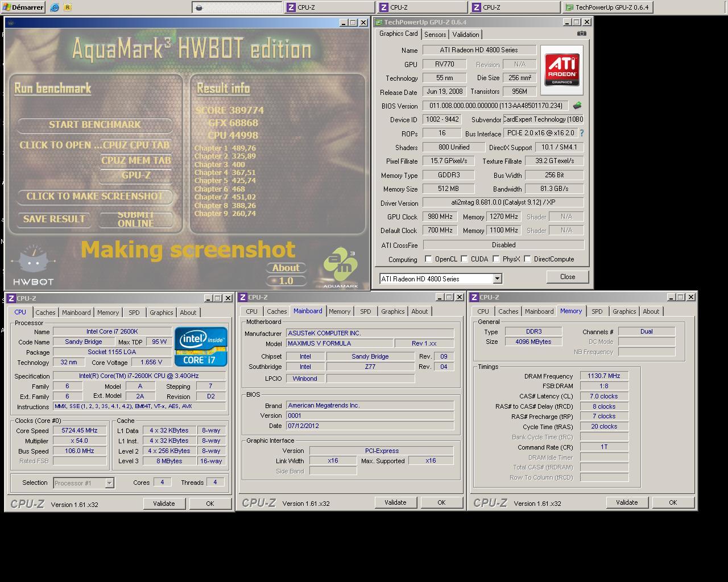Viewport: 728px width, 582px height.
Task: Enable the DirectCompute checkbox
Action: point(528,259)
